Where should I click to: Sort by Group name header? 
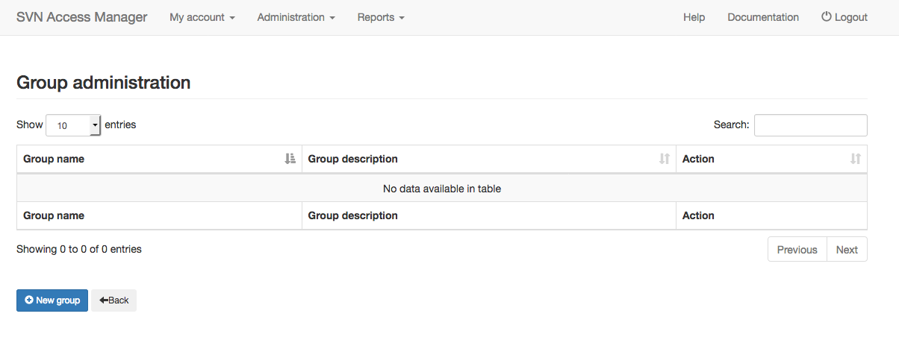[159, 159]
